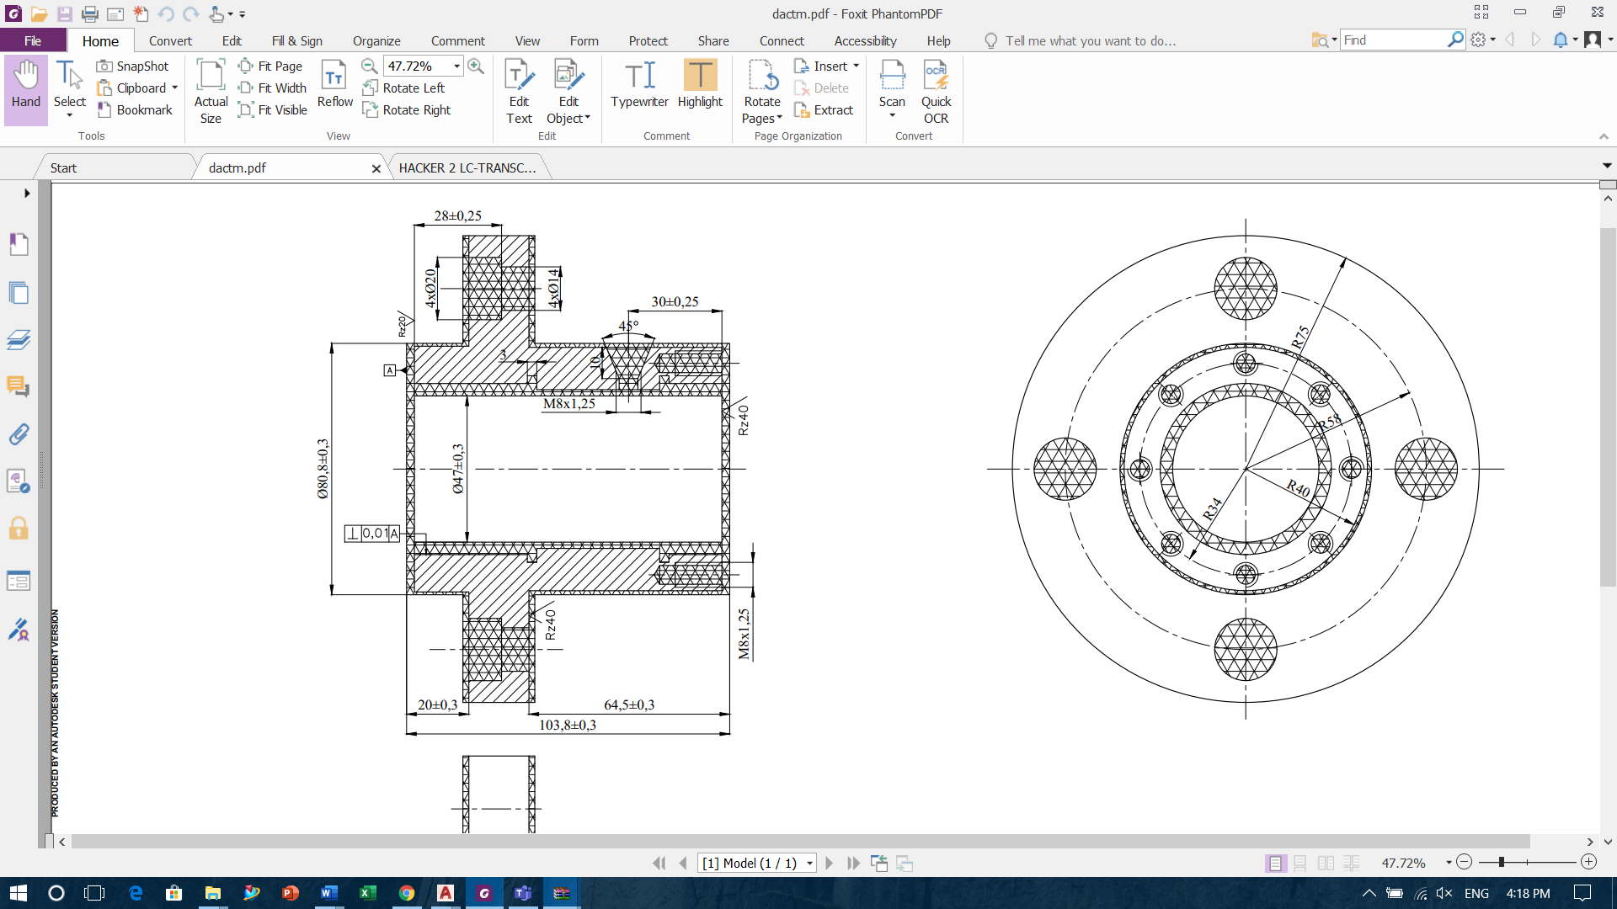Take a SnapShot of the page
Viewport: 1617px width, 909px height.
133,66
